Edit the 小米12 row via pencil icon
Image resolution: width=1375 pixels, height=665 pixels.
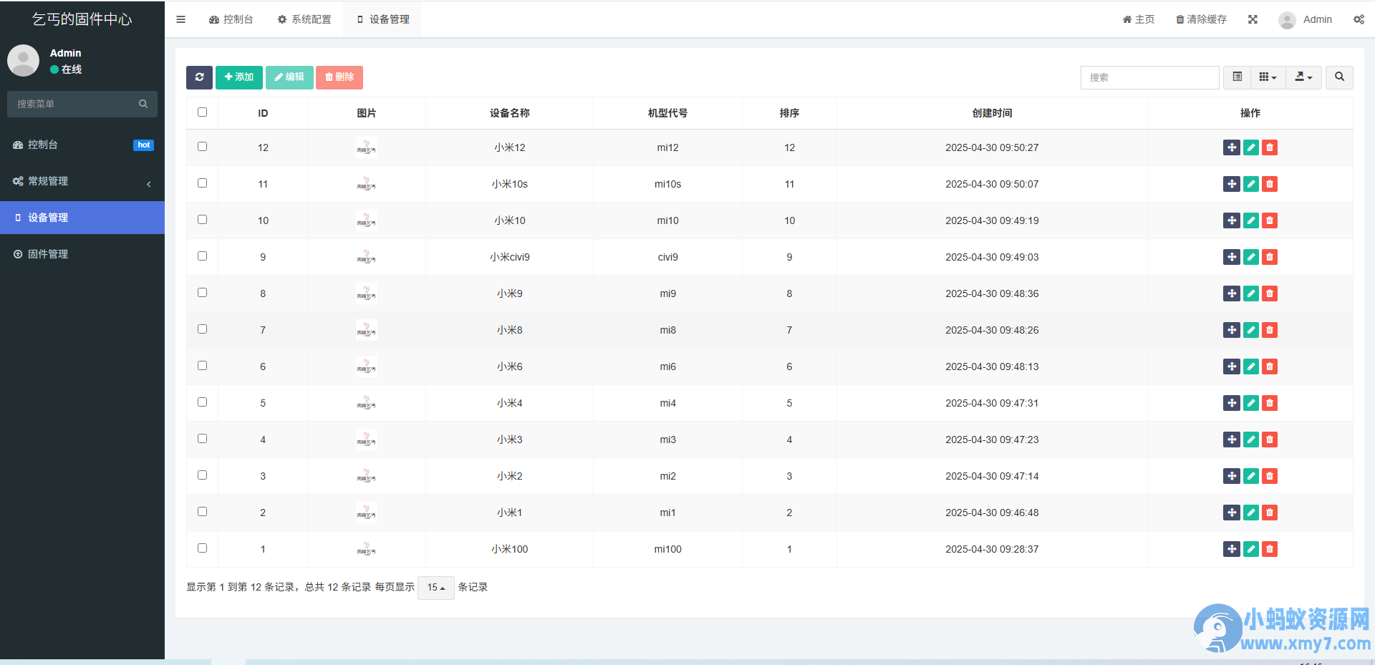[x=1250, y=147]
